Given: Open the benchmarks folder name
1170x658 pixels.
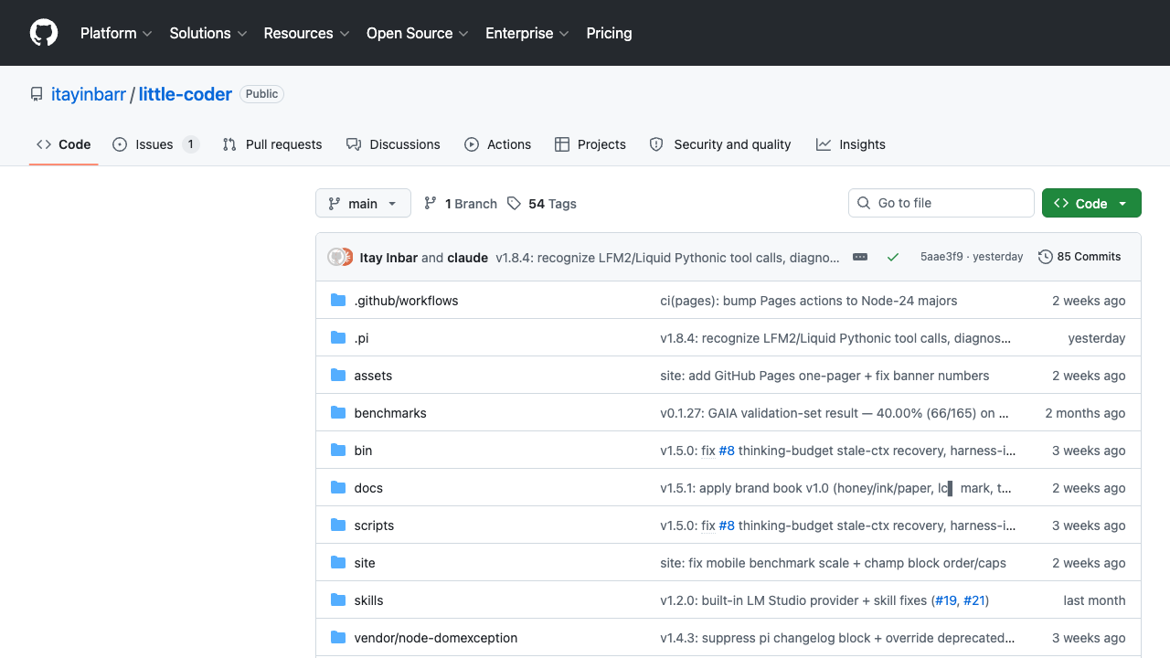Looking at the screenshot, I should [x=390, y=413].
